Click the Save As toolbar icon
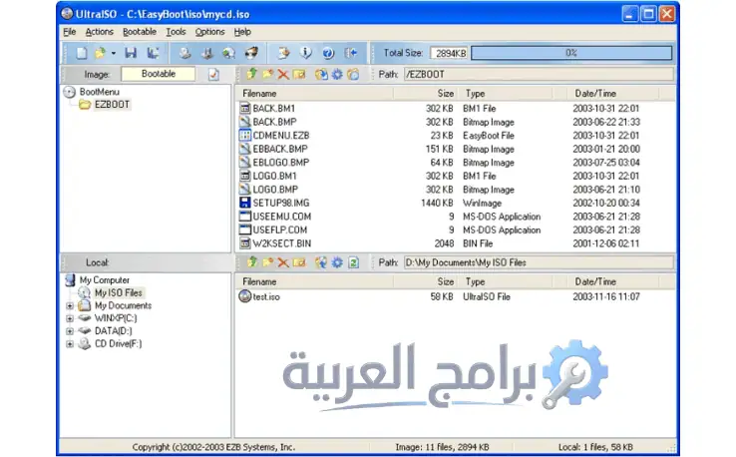This screenshot has height=457, width=736. tap(153, 53)
